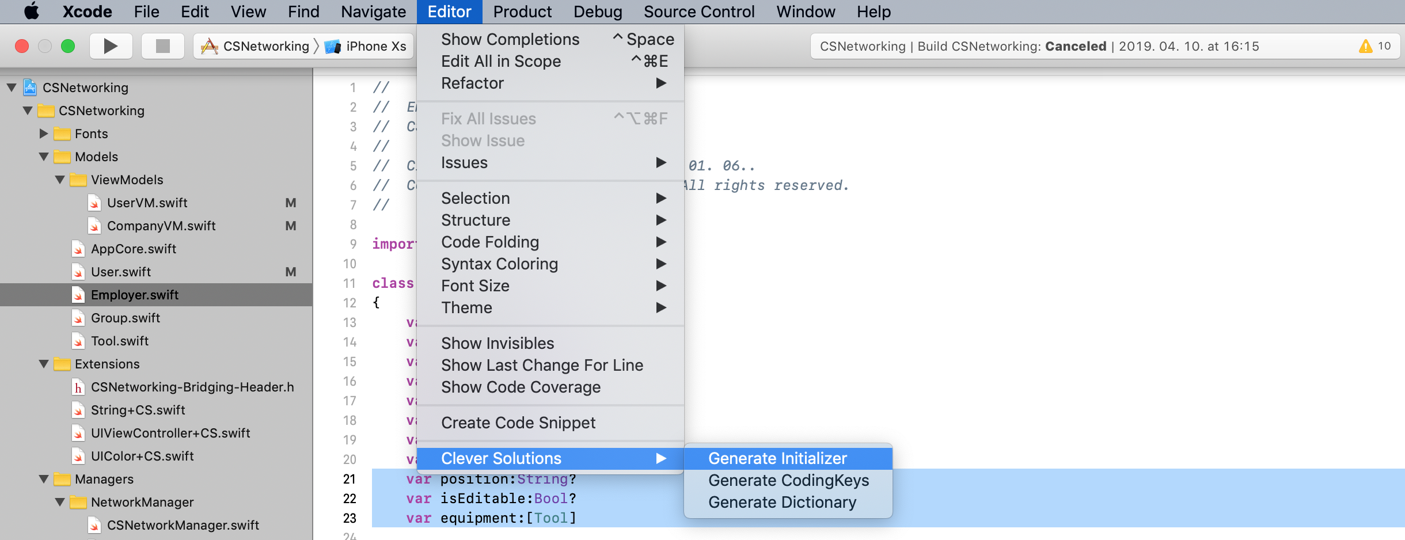The width and height of the screenshot is (1405, 540).
Task: Click the CSNetworking project file icon
Action: pyautogui.click(x=31, y=88)
